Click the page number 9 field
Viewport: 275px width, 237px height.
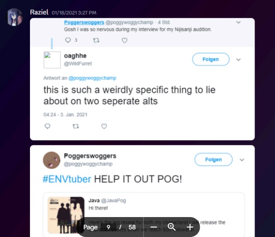click(108, 227)
